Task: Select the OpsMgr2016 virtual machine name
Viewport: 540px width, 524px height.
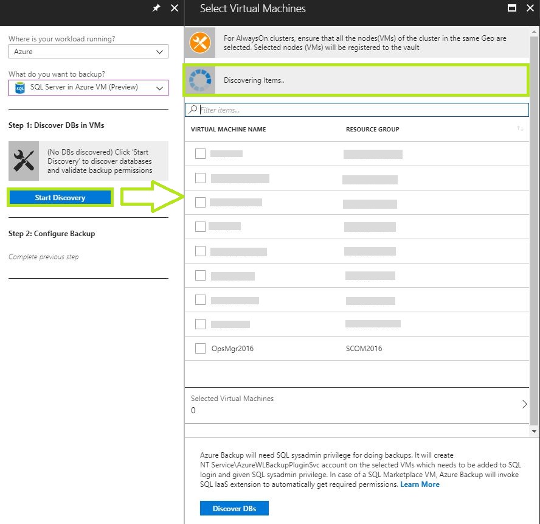Action: 232,349
